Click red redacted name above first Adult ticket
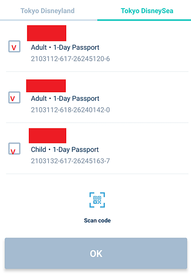This screenshot has width=191, height=274. [47, 33]
